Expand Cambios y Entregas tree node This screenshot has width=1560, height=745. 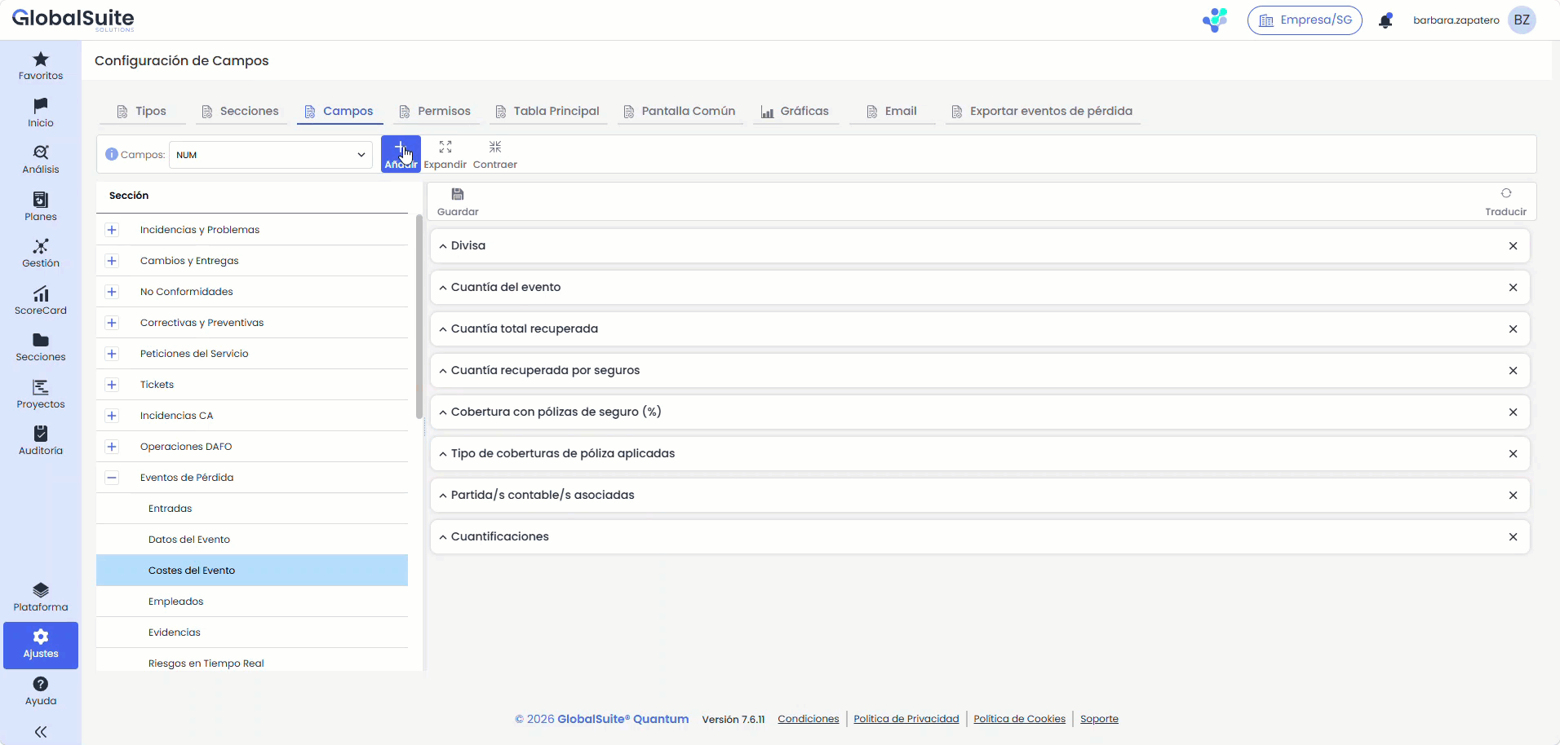point(112,261)
